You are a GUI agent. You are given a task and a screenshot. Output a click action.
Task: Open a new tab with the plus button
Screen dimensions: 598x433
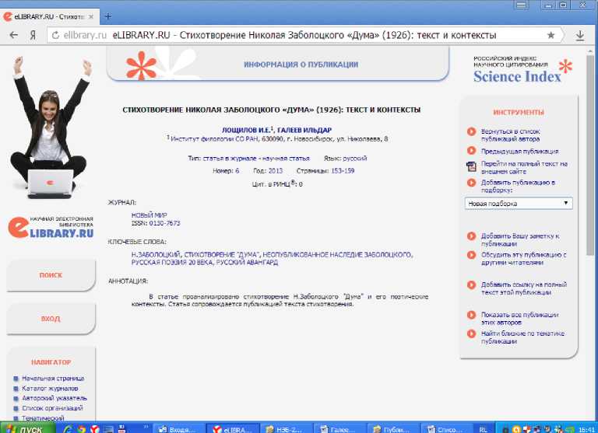[x=108, y=16]
